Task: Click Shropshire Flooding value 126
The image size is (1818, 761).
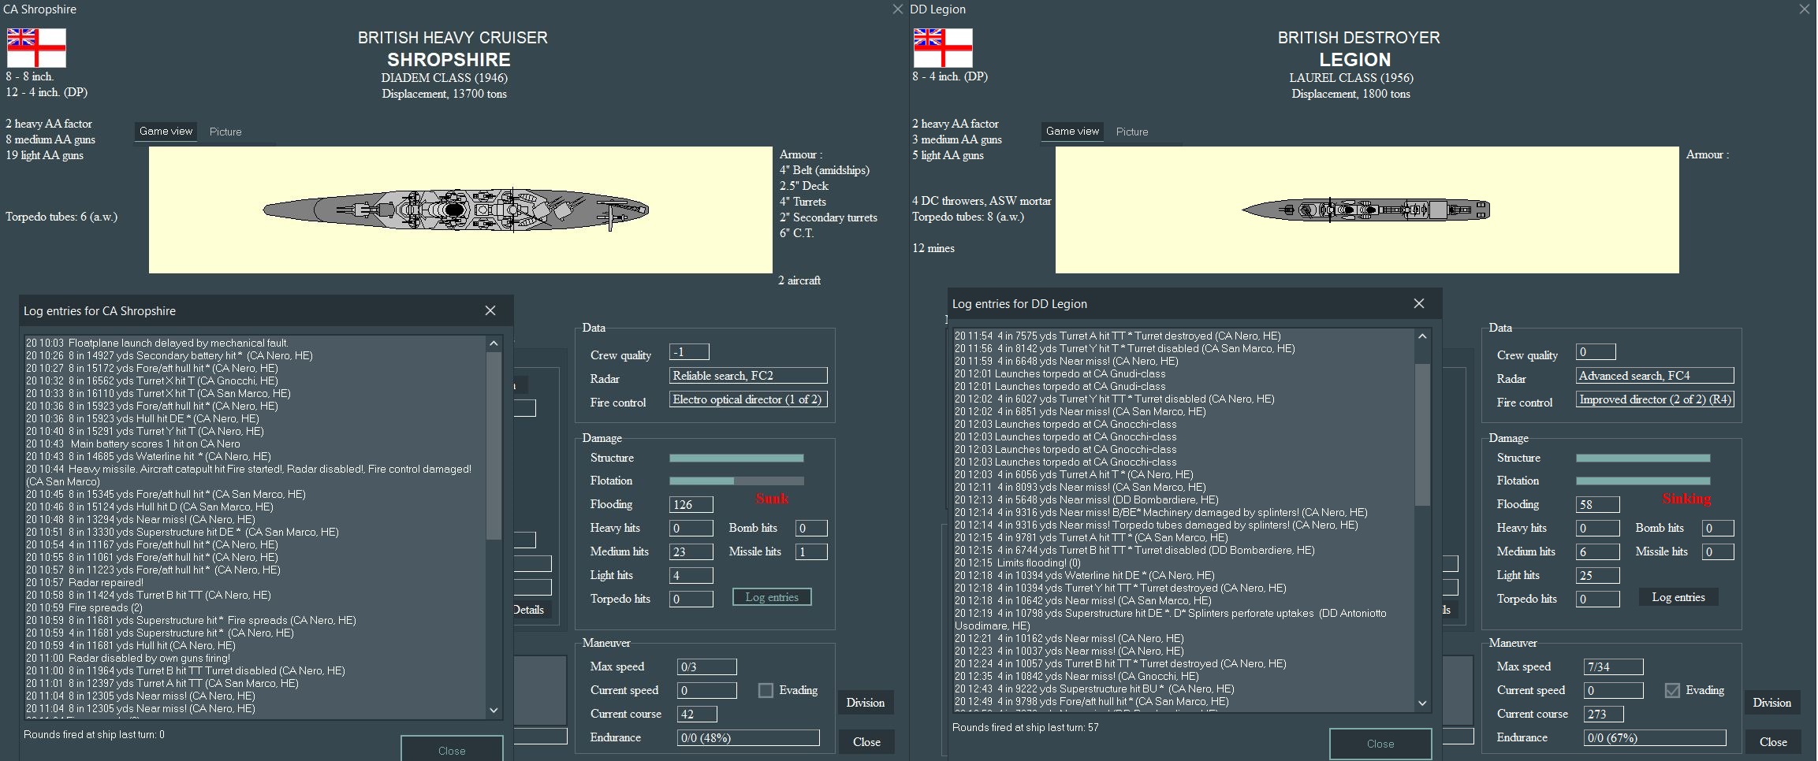Action: [691, 504]
